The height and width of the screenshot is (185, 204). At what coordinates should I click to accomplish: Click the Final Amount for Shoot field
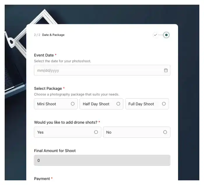(102, 160)
